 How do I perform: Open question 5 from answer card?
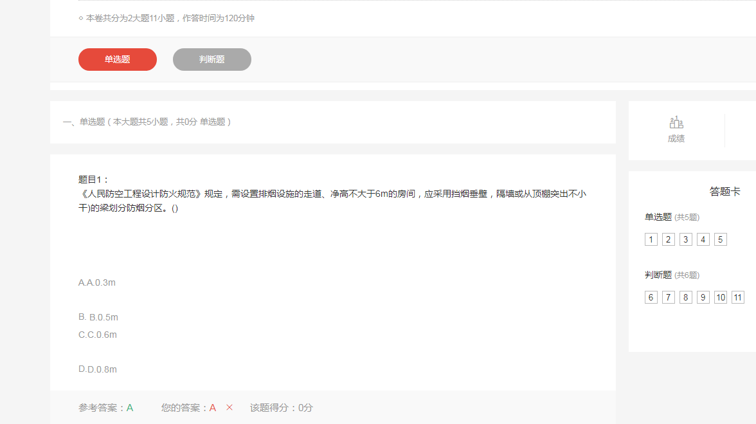pos(721,239)
